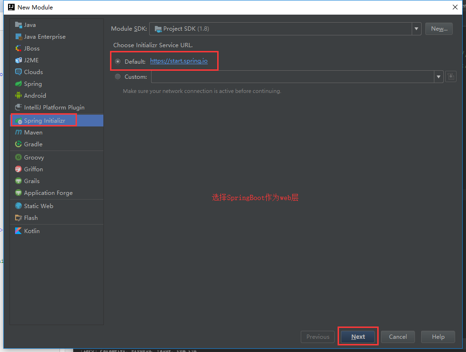Click the Spring leaf icon

[18, 84]
